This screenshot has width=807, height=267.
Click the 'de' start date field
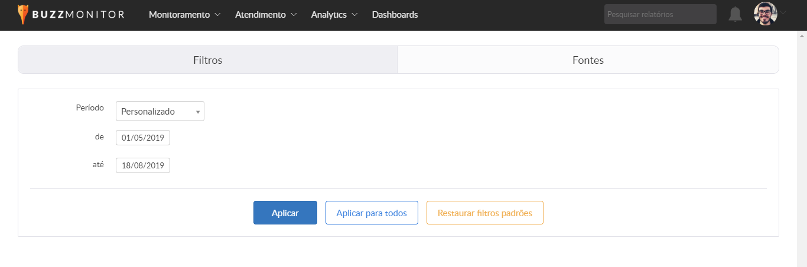(x=143, y=138)
